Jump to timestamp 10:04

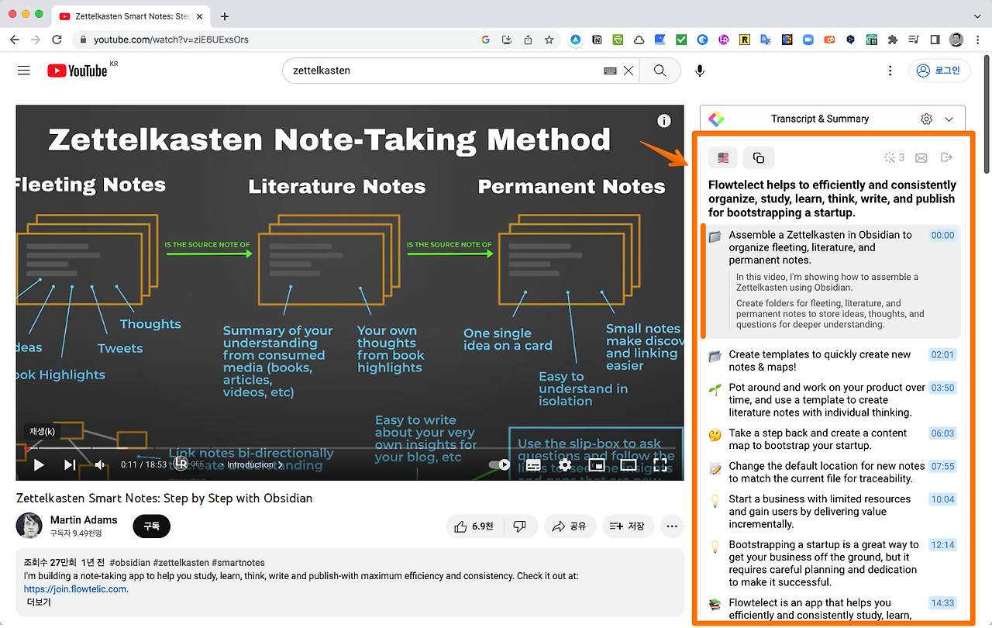942,499
